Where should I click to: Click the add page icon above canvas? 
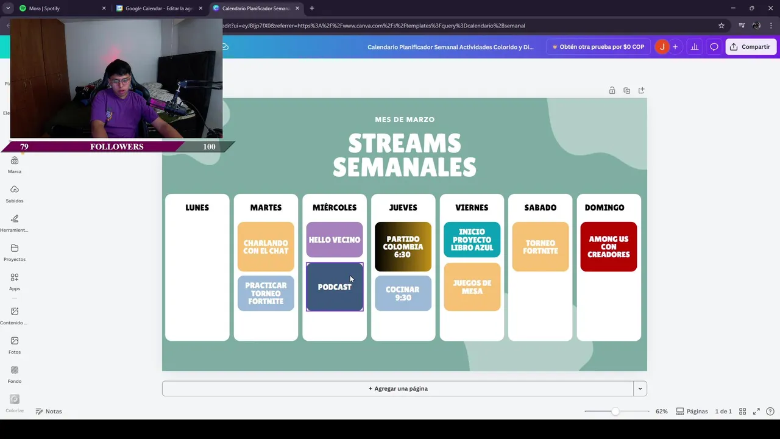[641, 90]
